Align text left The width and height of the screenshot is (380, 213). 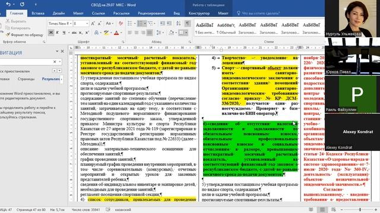pyautogui.click(x=130, y=33)
